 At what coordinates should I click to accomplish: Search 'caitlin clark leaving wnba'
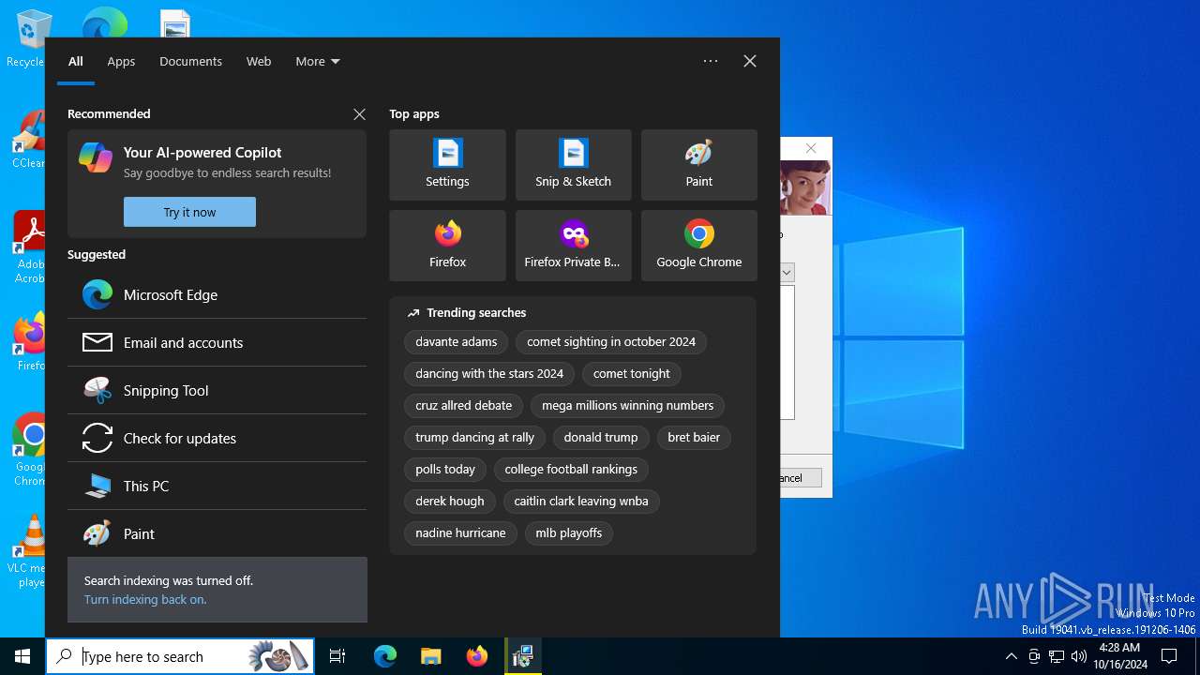[581, 502]
